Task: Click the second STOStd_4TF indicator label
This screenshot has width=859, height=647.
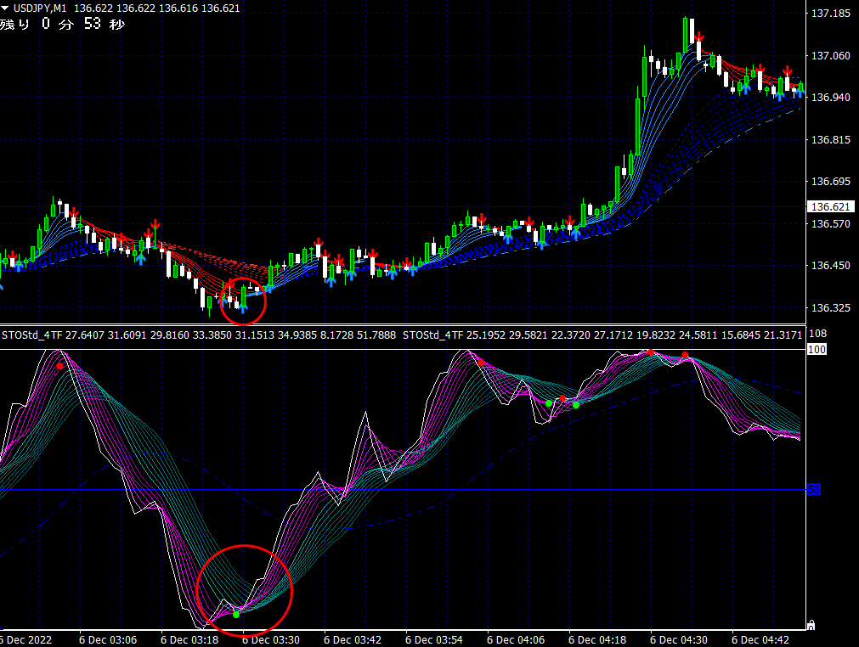Action: pos(432,335)
